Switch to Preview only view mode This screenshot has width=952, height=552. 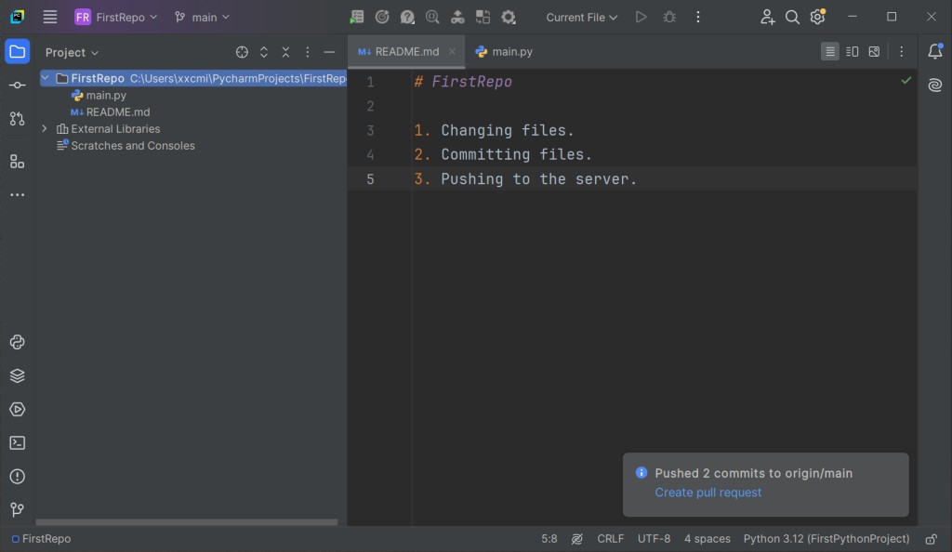pyautogui.click(x=874, y=52)
